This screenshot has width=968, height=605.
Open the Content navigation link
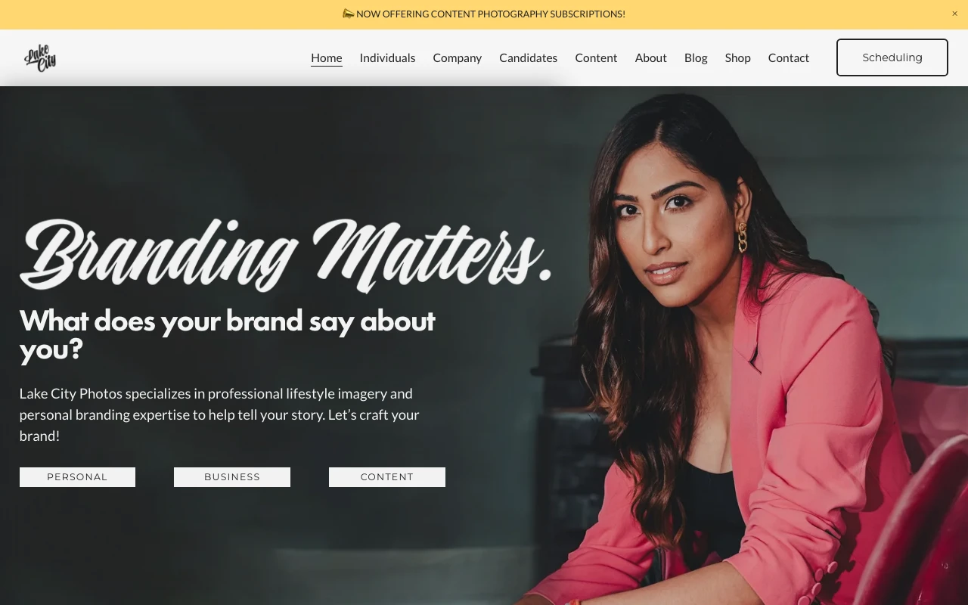click(x=596, y=57)
